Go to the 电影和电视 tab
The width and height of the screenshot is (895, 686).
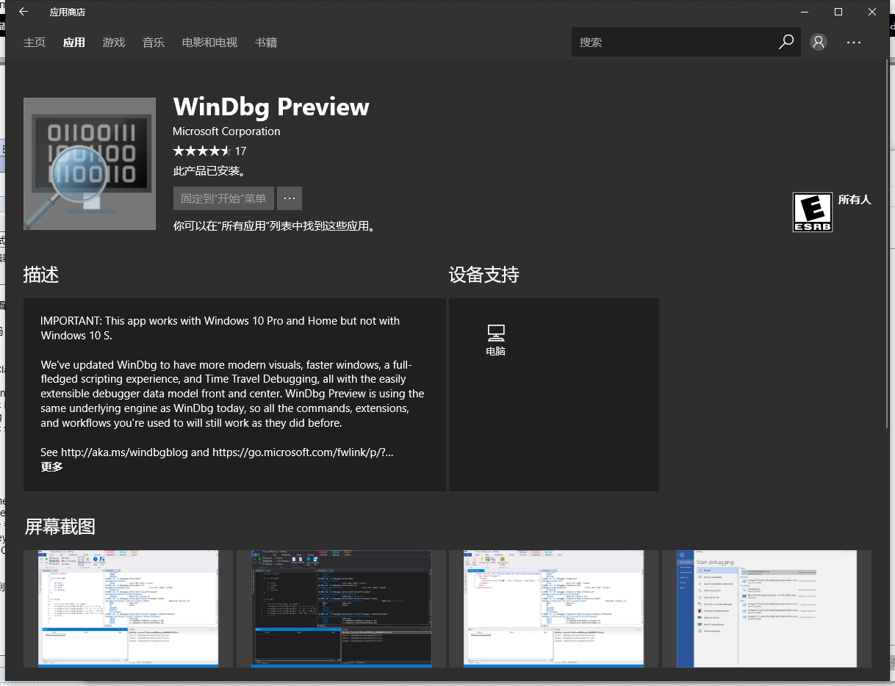click(210, 43)
